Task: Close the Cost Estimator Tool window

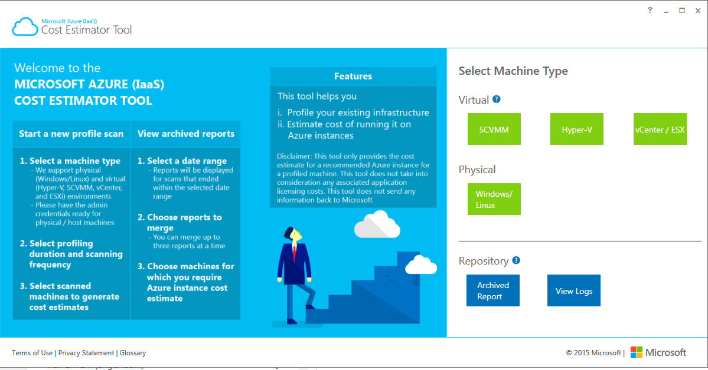Action: point(697,11)
